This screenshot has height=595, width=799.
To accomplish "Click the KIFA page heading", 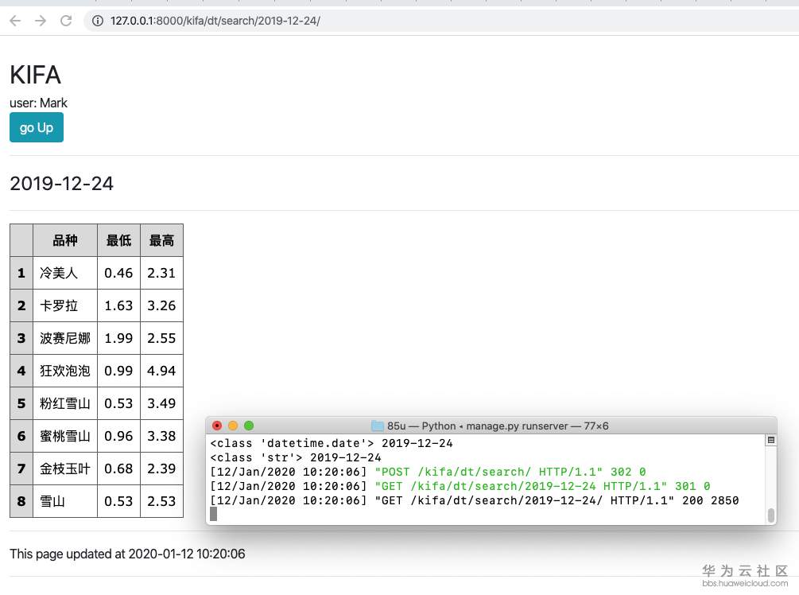I will click(35, 75).
